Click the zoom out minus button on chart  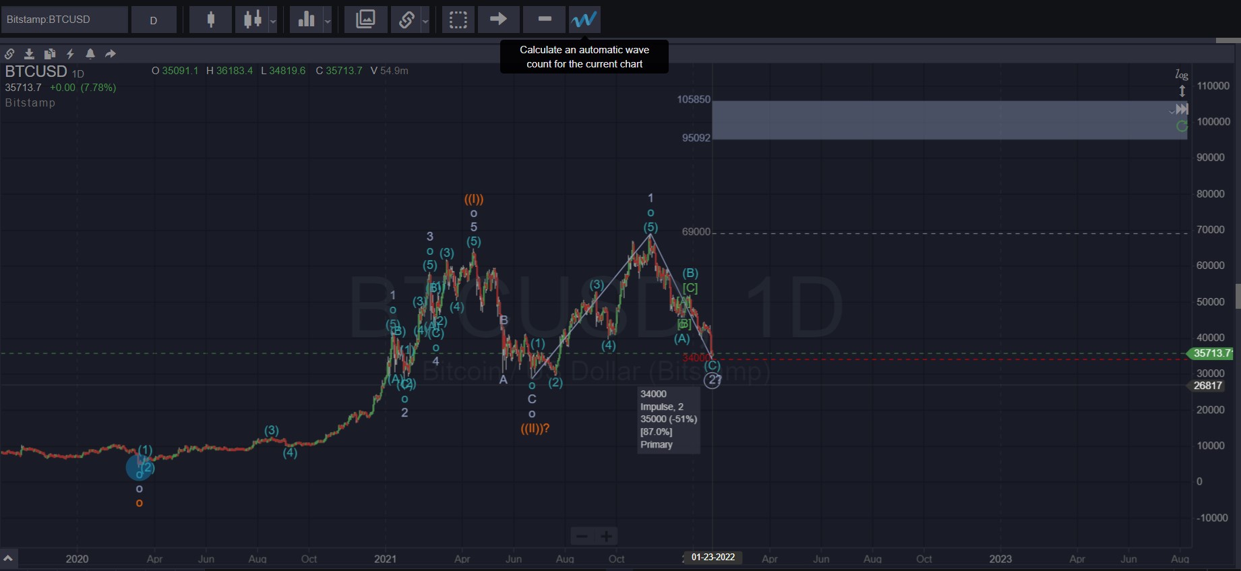582,537
